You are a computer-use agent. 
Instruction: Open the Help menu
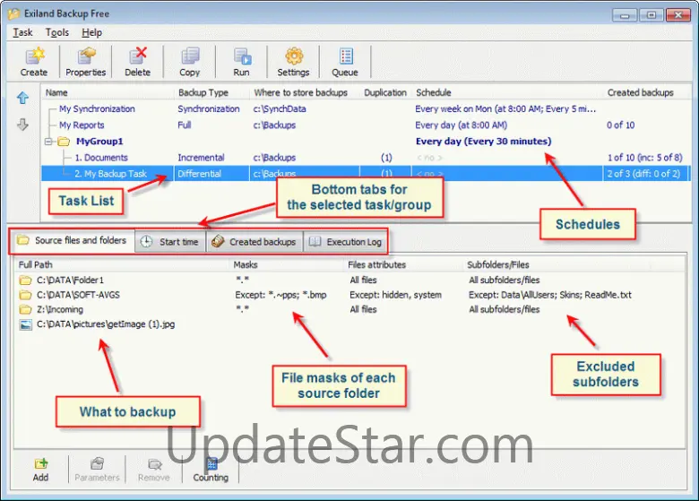point(91,32)
